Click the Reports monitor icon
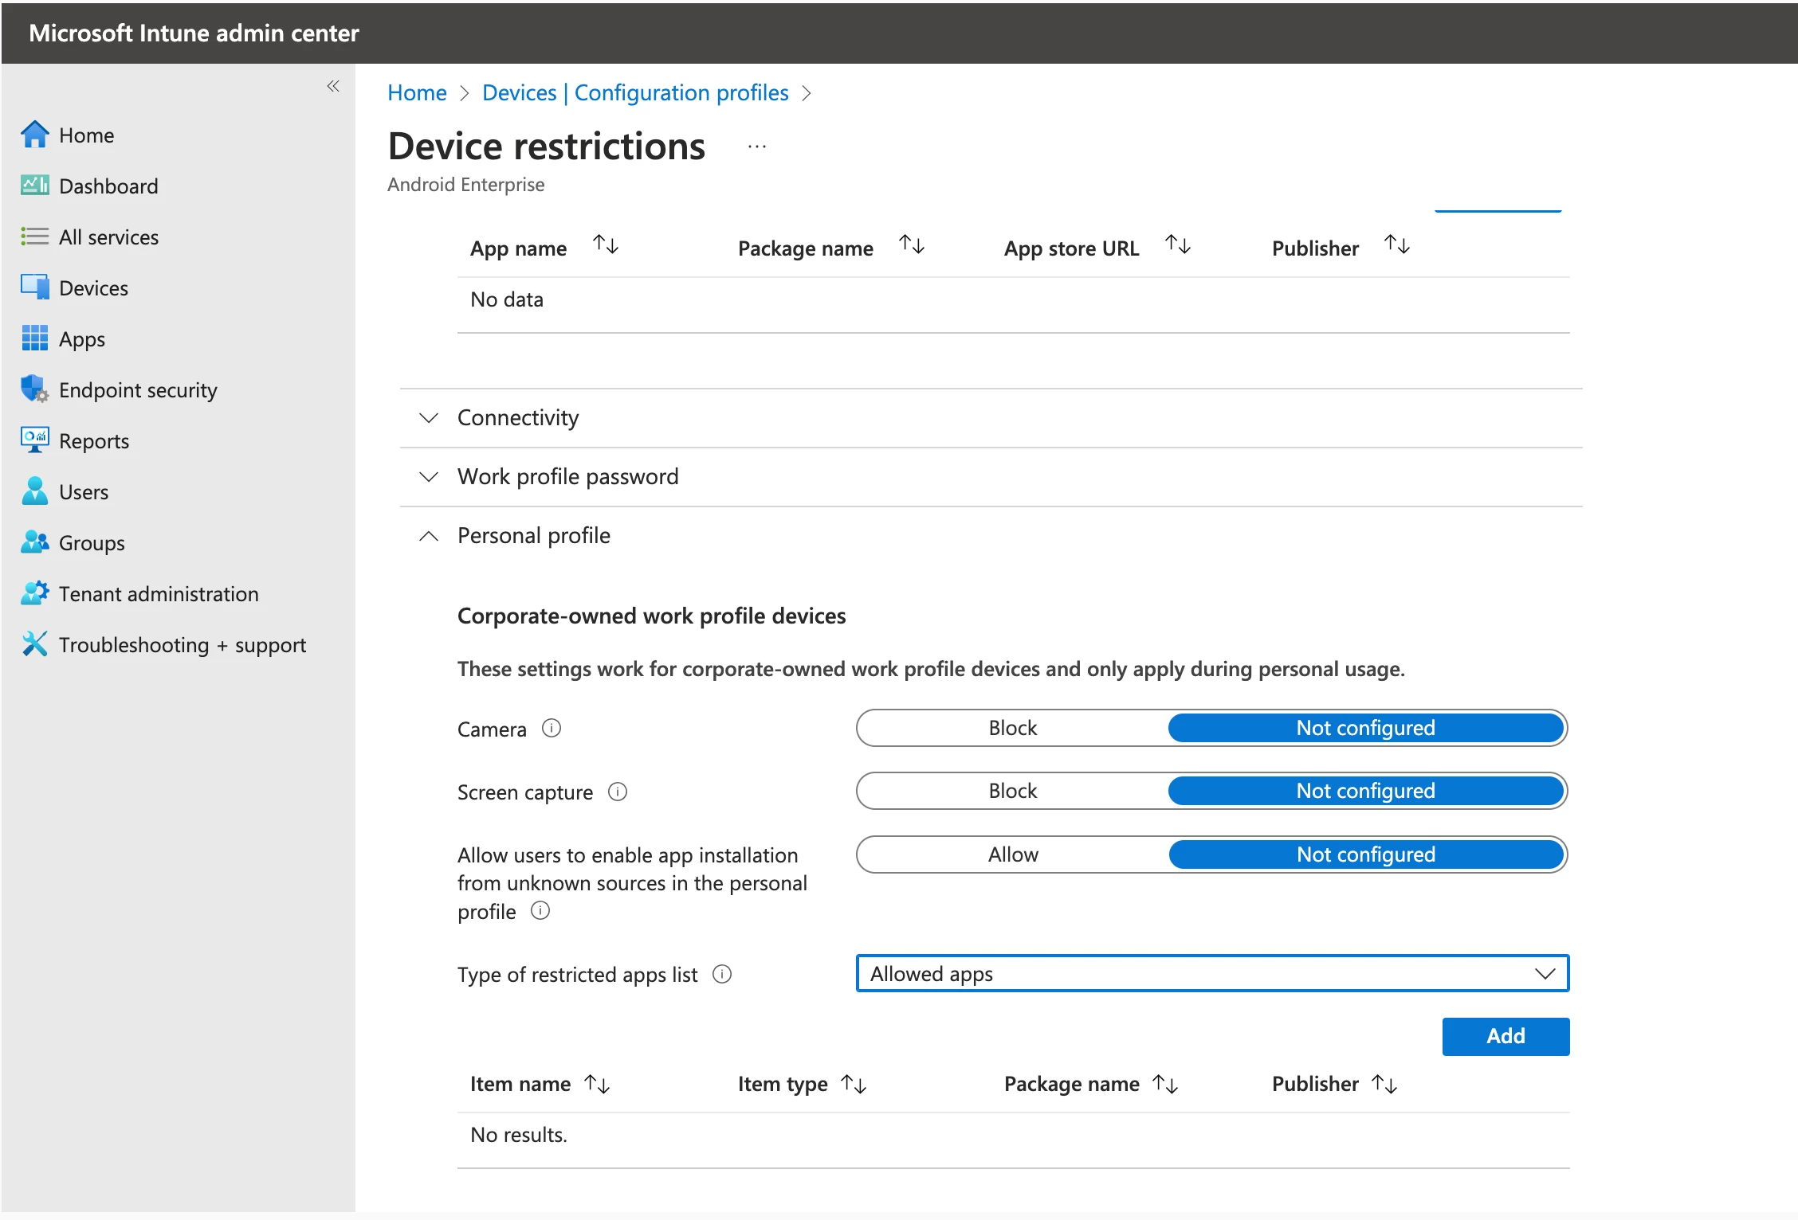Image resolution: width=1798 pixels, height=1220 pixels. 34,440
